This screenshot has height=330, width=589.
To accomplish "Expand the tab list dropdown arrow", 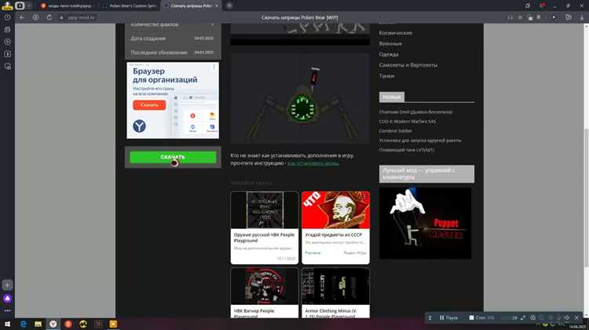I will click(x=29, y=5).
